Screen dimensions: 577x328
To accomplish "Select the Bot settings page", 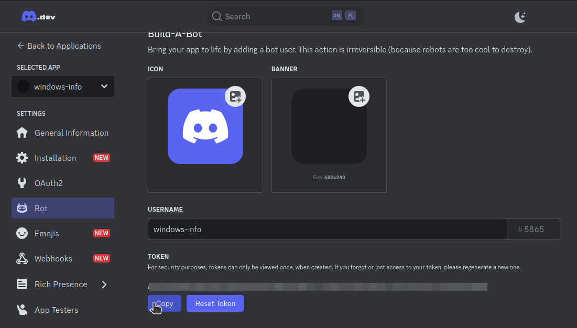I will coord(63,208).
